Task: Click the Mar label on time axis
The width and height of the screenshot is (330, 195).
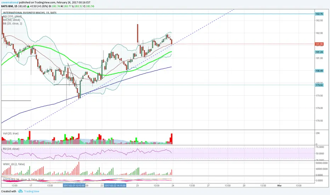Action: coord(279,185)
